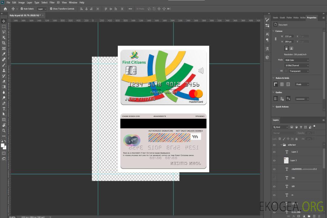
Task: Click the Home icon in options bar
Action: [x=5, y=9]
